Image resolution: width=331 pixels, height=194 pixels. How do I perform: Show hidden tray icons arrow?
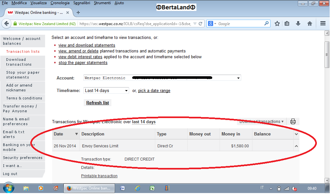271,189
